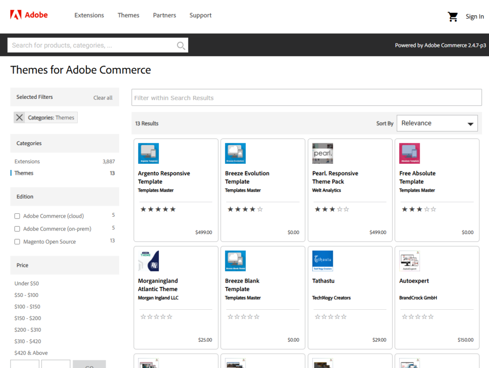Open the Sort By Relevance dropdown
Screen dimensions: 489x368
click(437, 124)
